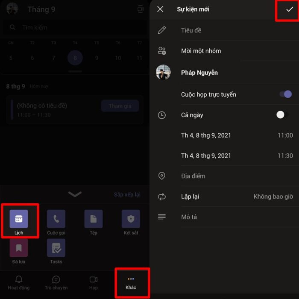Tap the Tham gia join button
Viewport: 299px width, 299px height.
(x=120, y=106)
